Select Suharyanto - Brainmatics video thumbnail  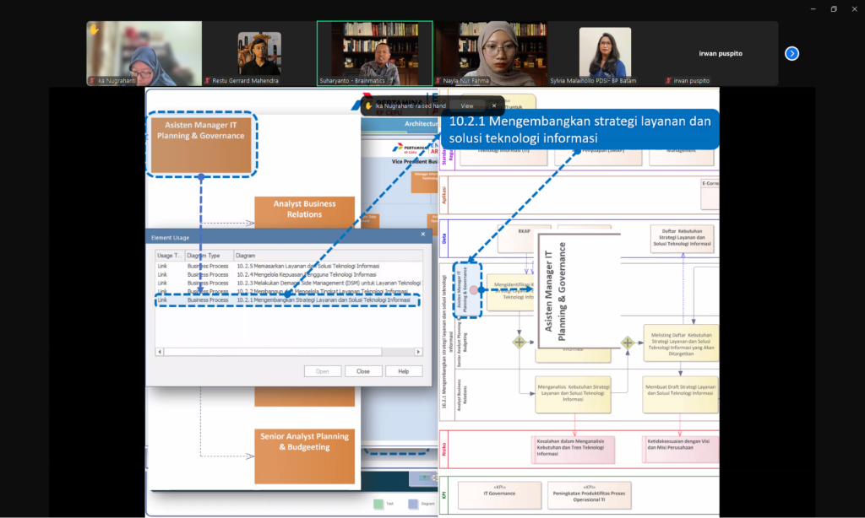[x=374, y=53]
